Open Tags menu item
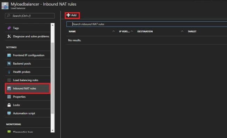This screenshot has width=227, height=138. coord(28,28)
